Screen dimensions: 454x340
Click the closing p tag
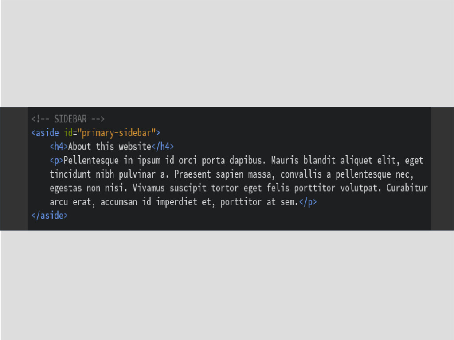pos(308,202)
